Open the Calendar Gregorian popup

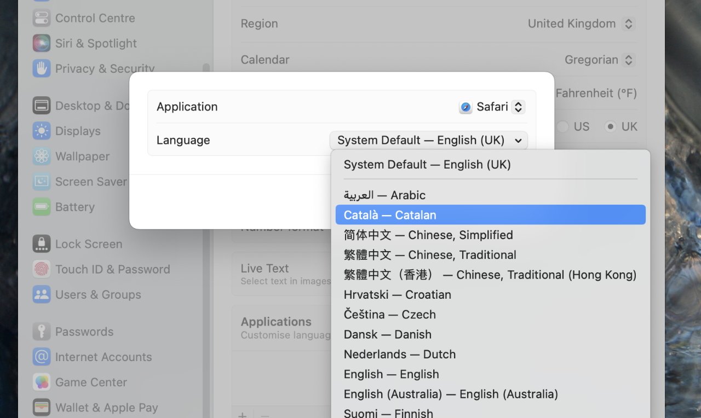[600, 60]
